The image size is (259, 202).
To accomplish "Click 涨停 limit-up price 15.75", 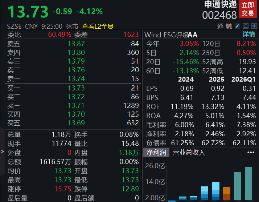I will (63, 189).
